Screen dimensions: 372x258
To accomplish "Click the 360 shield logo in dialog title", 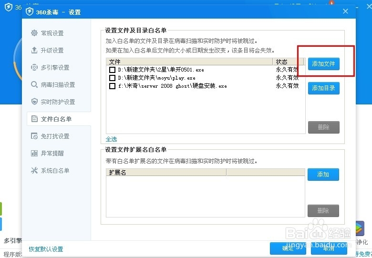I will 30,11.
